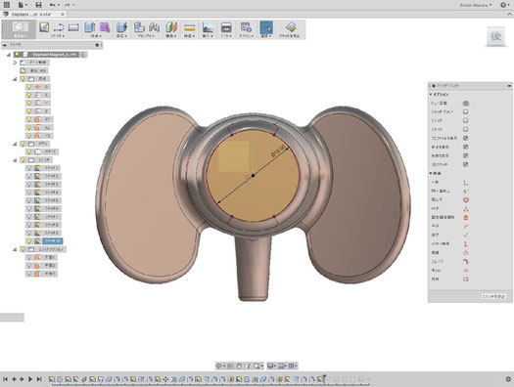Click the Joint assemble icon
Viewport: 514px width, 387px height.
(154, 27)
